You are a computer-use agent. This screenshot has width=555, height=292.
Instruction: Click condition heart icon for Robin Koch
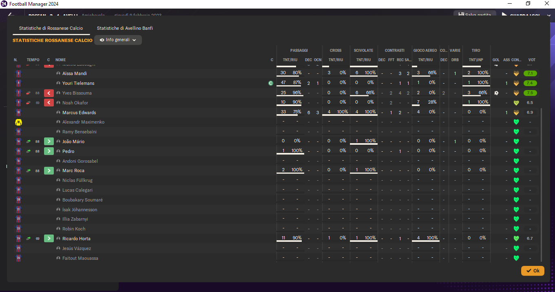tap(516, 229)
